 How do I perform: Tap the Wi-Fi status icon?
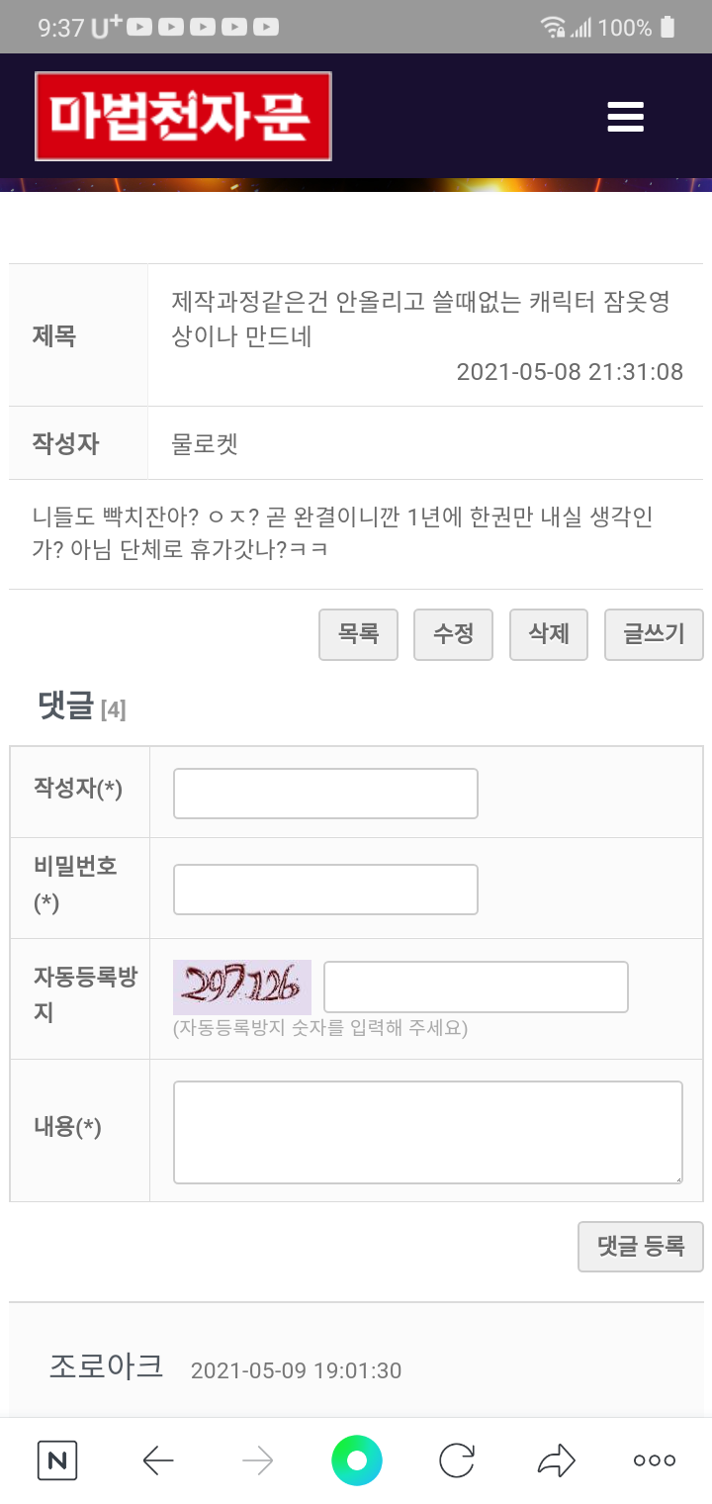coord(553,28)
